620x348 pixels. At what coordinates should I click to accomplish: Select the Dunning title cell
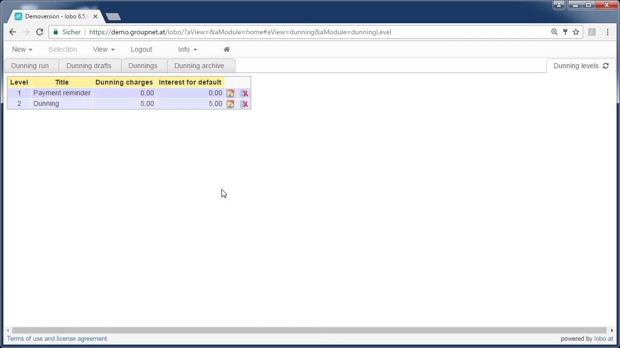[62, 103]
